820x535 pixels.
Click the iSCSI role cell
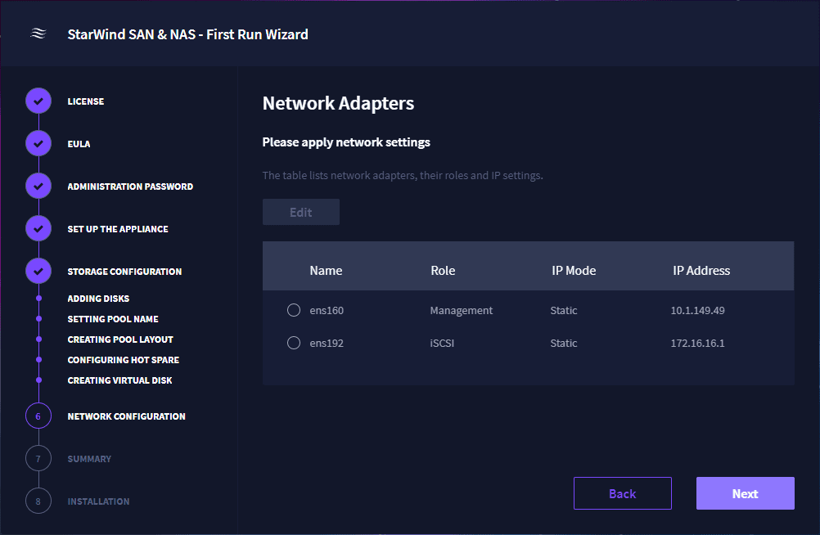click(442, 343)
